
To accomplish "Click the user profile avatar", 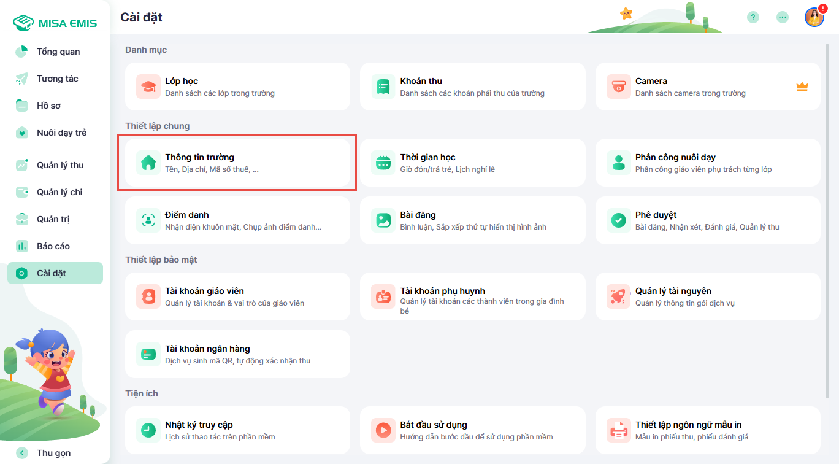I will point(814,17).
